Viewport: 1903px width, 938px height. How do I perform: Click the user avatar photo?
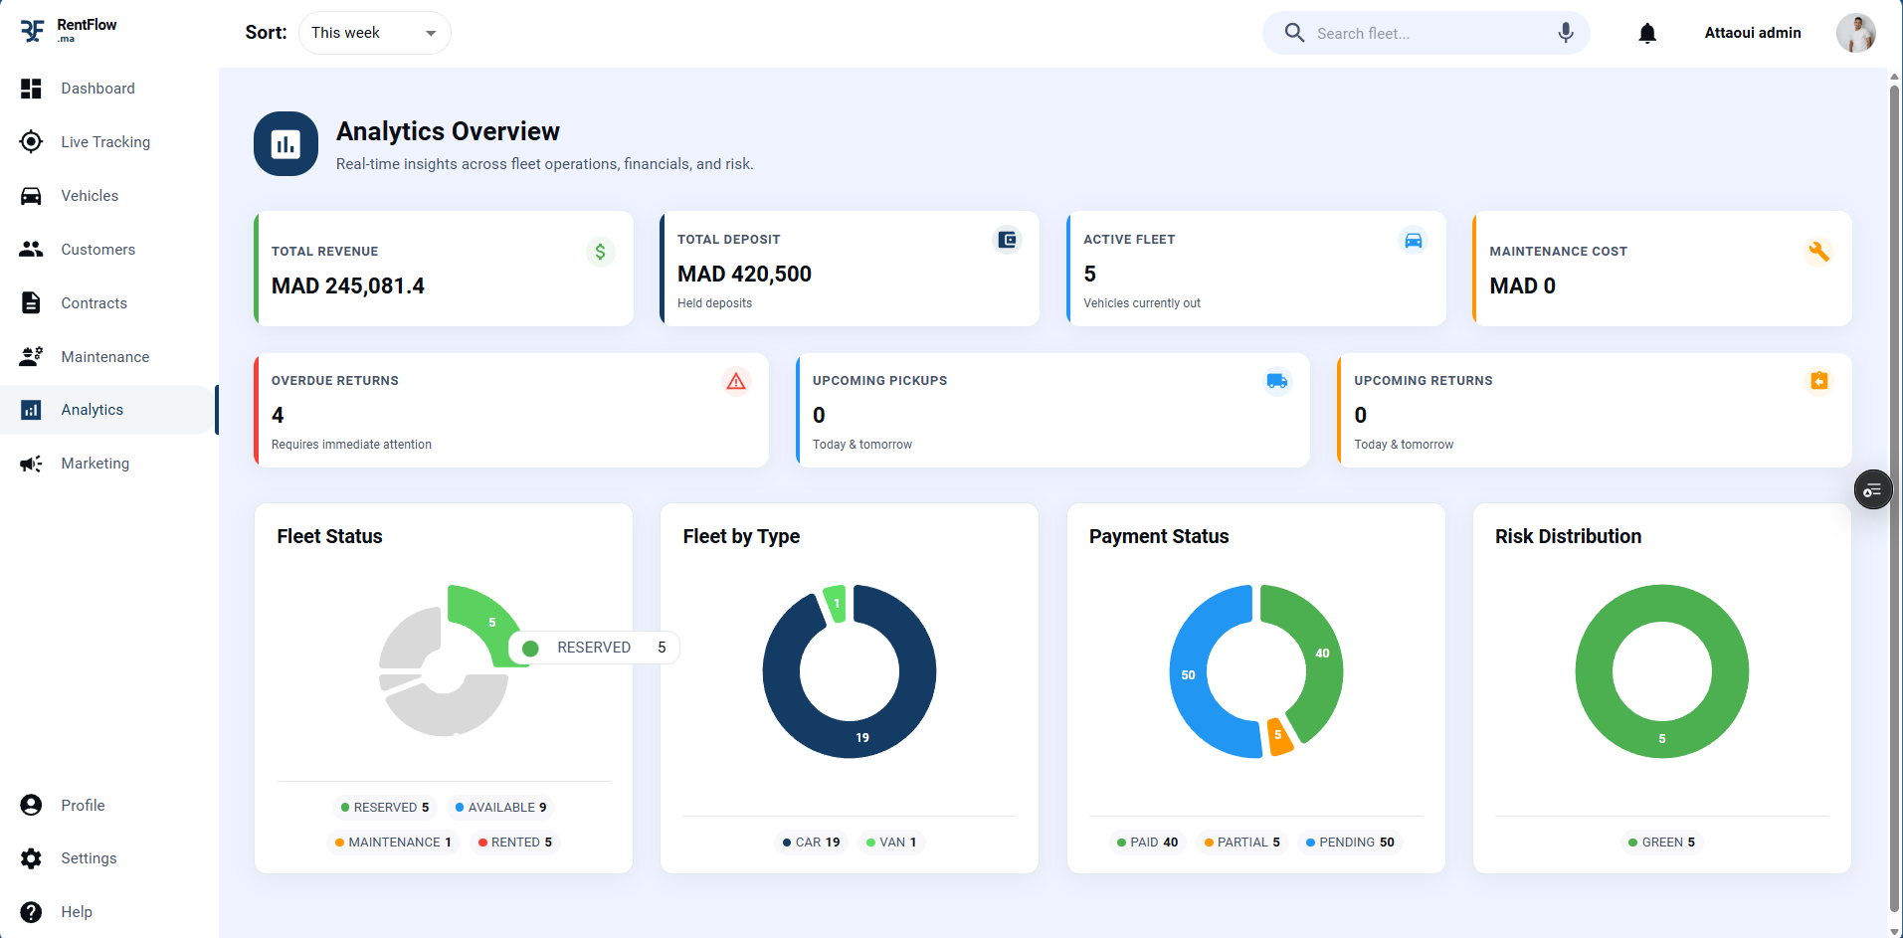coord(1855,33)
